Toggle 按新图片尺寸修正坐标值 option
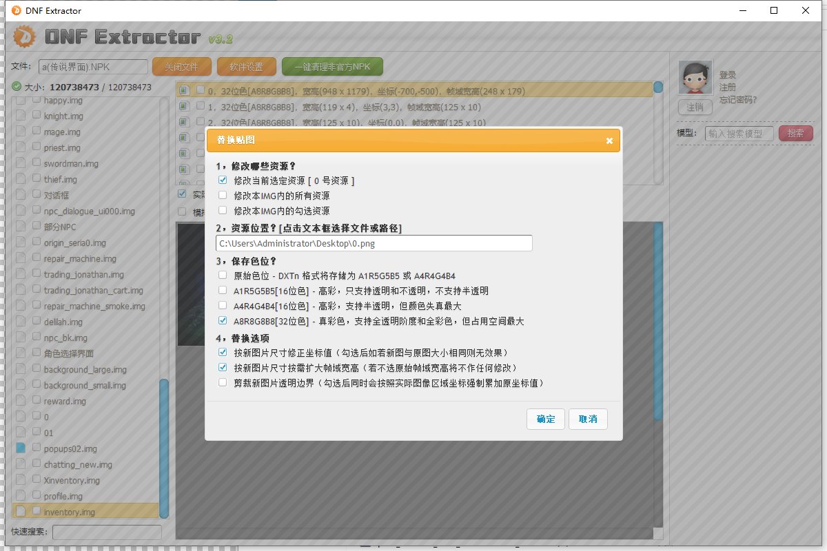The width and height of the screenshot is (827, 551). click(223, 353)
